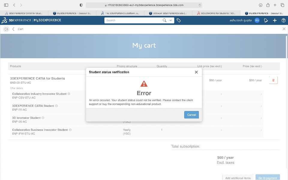This screenshot has width=288, height=180.
Task: Select the last My3DEXPERIENCE tab
Action: (x=264, y=13)
